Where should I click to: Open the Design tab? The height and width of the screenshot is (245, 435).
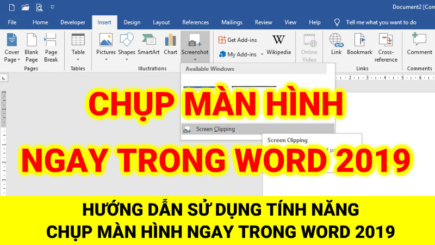(132, 22)
